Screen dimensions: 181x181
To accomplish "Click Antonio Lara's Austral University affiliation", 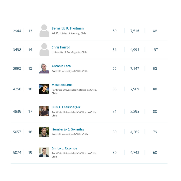I will pos(70,71).
